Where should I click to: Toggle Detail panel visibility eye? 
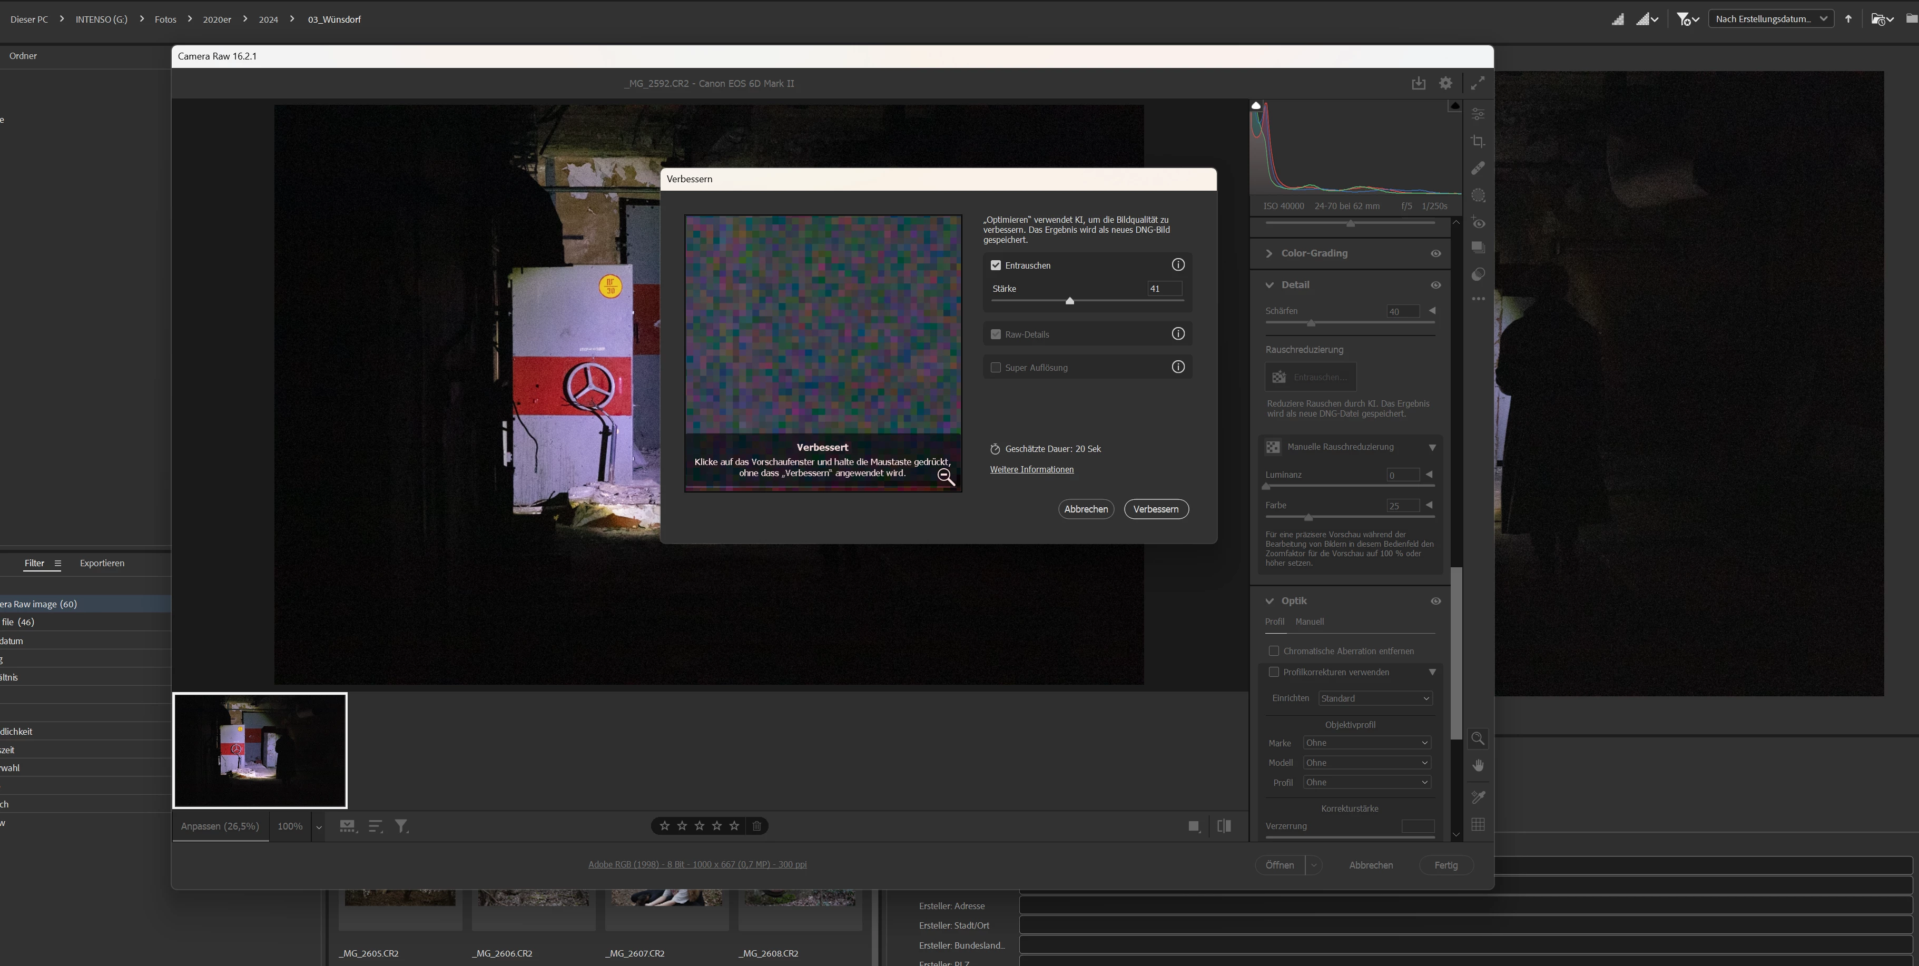1435,285
